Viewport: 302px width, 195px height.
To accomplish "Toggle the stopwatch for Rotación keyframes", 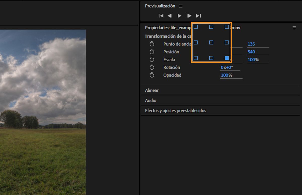I will (152, 67).
